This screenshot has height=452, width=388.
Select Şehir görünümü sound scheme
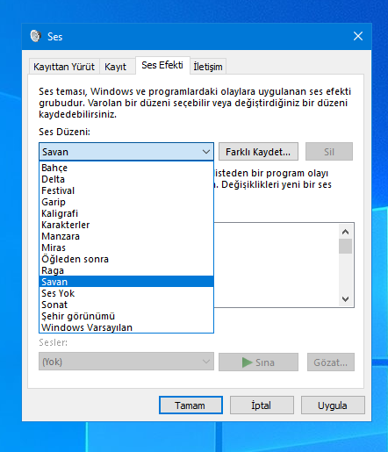coord(126,316)
